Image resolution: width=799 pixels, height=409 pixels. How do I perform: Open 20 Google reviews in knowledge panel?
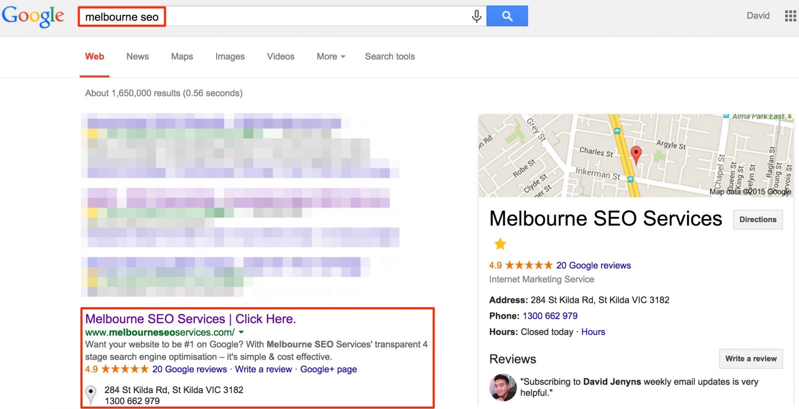coord(593,265)
